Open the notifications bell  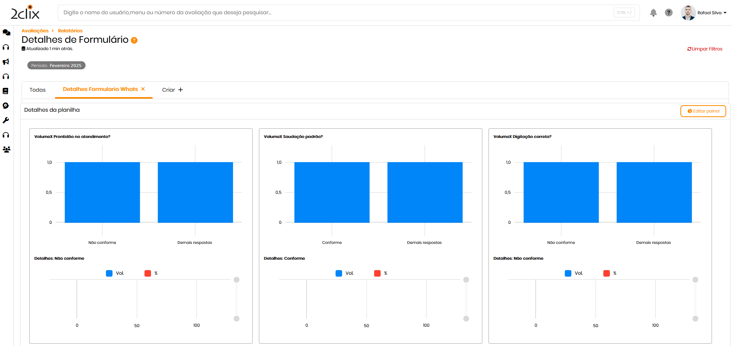653,13
